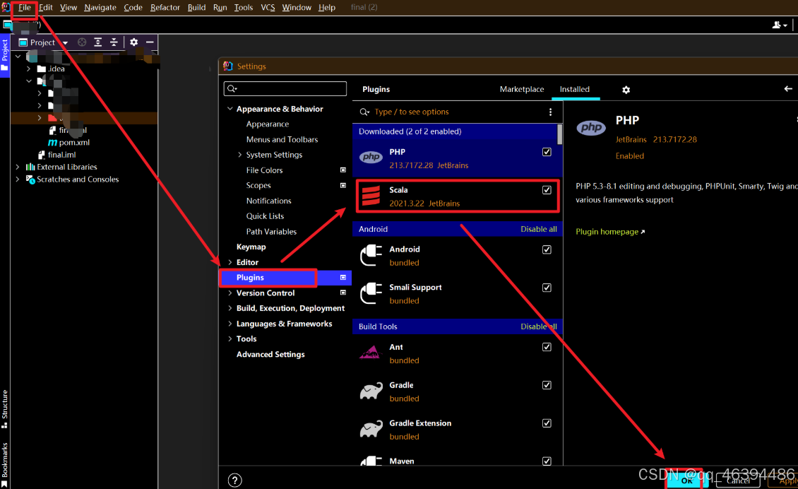Click the Ant plugin icon

371,353
